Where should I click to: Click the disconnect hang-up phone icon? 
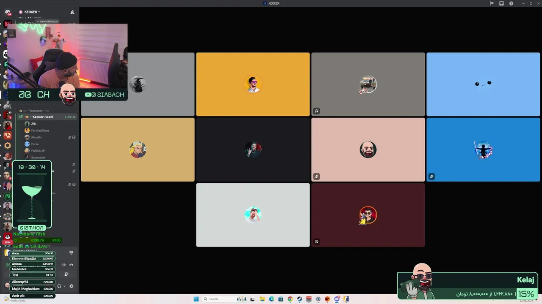[71, 265]
